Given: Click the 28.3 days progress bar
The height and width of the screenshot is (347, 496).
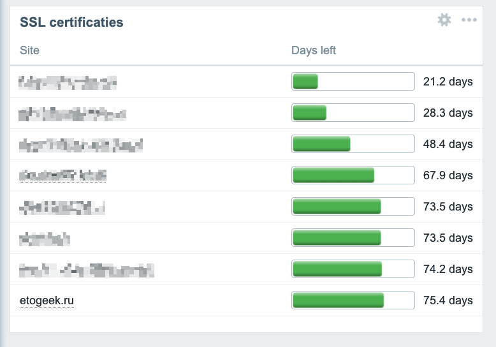Looking at the screenshot, I should 353,113.
